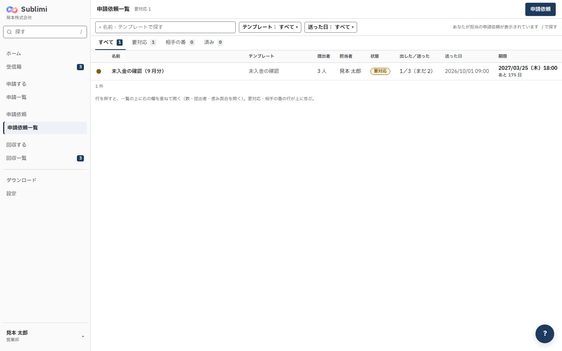Switch to the 要対応 tab
Image resolution: width=562 pixels, height=351 pixels.
pyautogui.click(x=144, y=43)
